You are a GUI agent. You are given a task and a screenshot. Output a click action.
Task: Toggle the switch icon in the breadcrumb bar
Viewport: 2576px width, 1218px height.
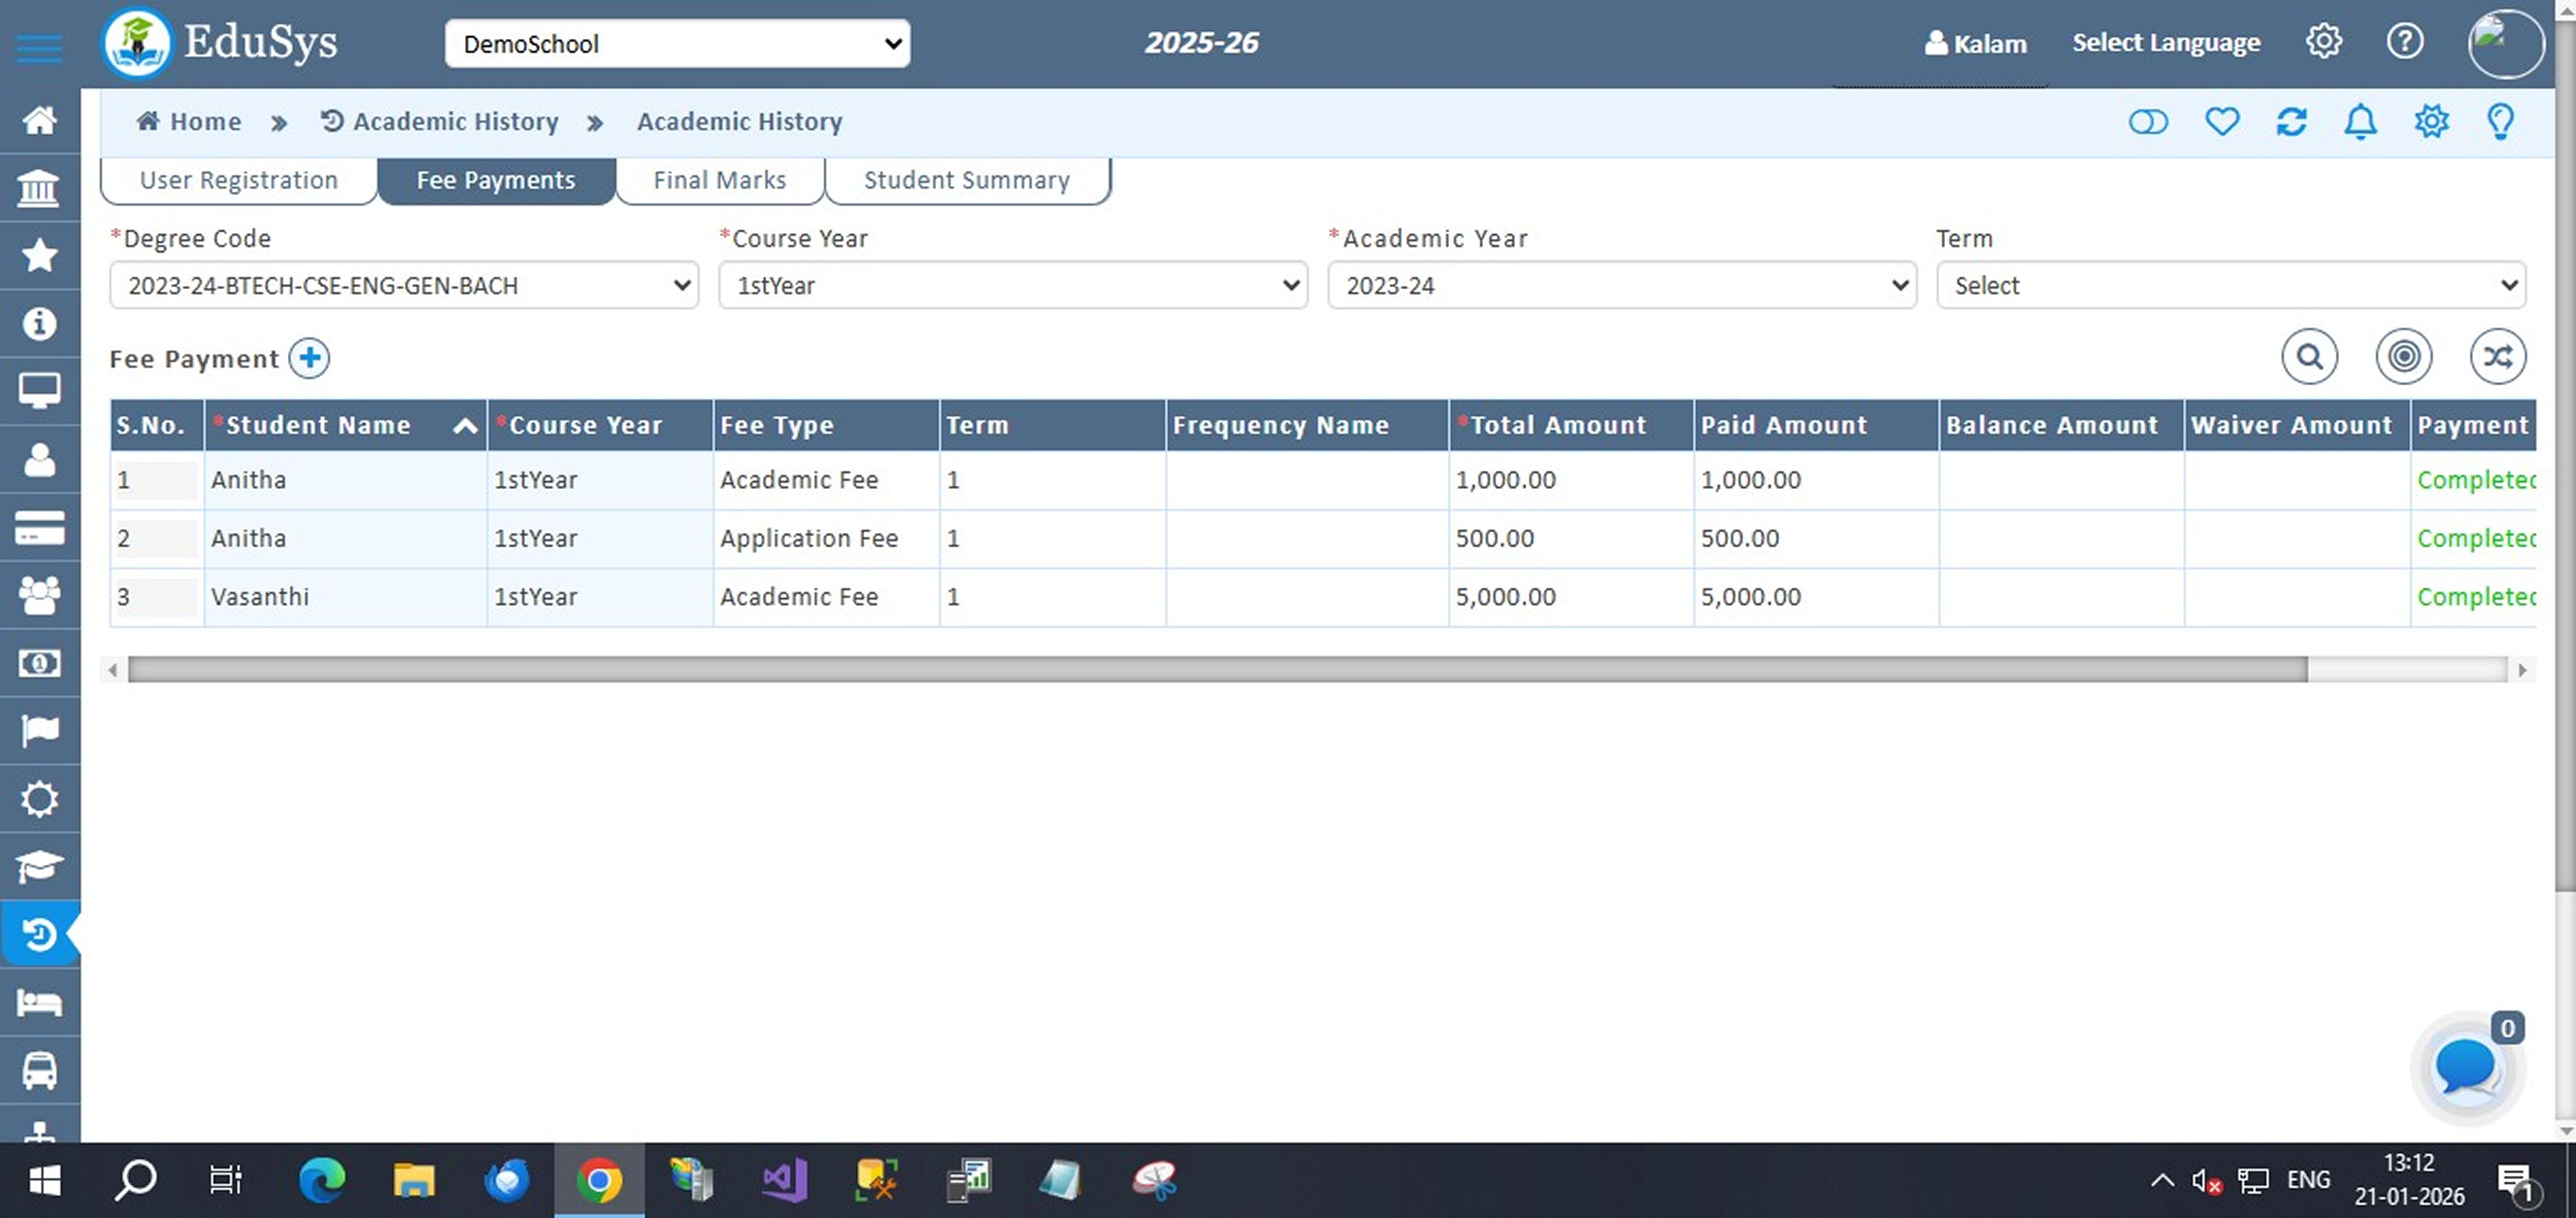pyautogui.click(x=2148, y=122)
